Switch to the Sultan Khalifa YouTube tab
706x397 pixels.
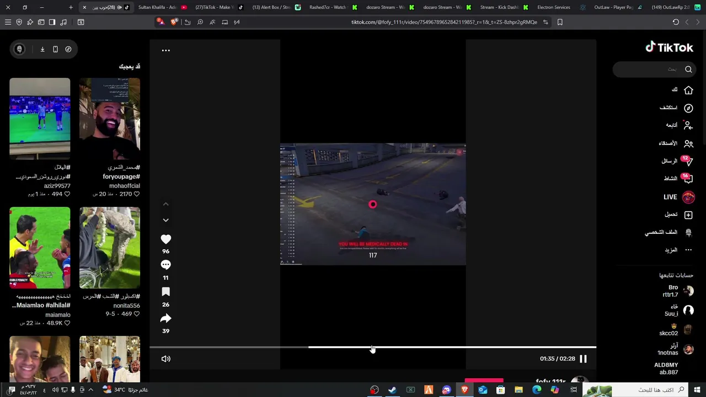tap(162, 7)
